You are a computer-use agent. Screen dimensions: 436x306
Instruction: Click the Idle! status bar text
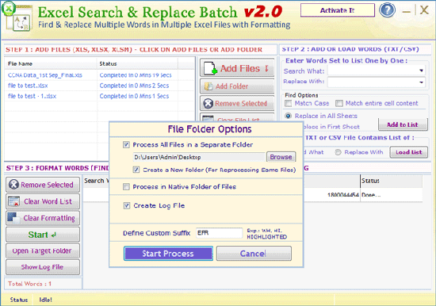point(45,300)
